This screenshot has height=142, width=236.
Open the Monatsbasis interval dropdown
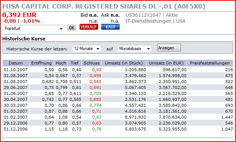click(135, 49)
